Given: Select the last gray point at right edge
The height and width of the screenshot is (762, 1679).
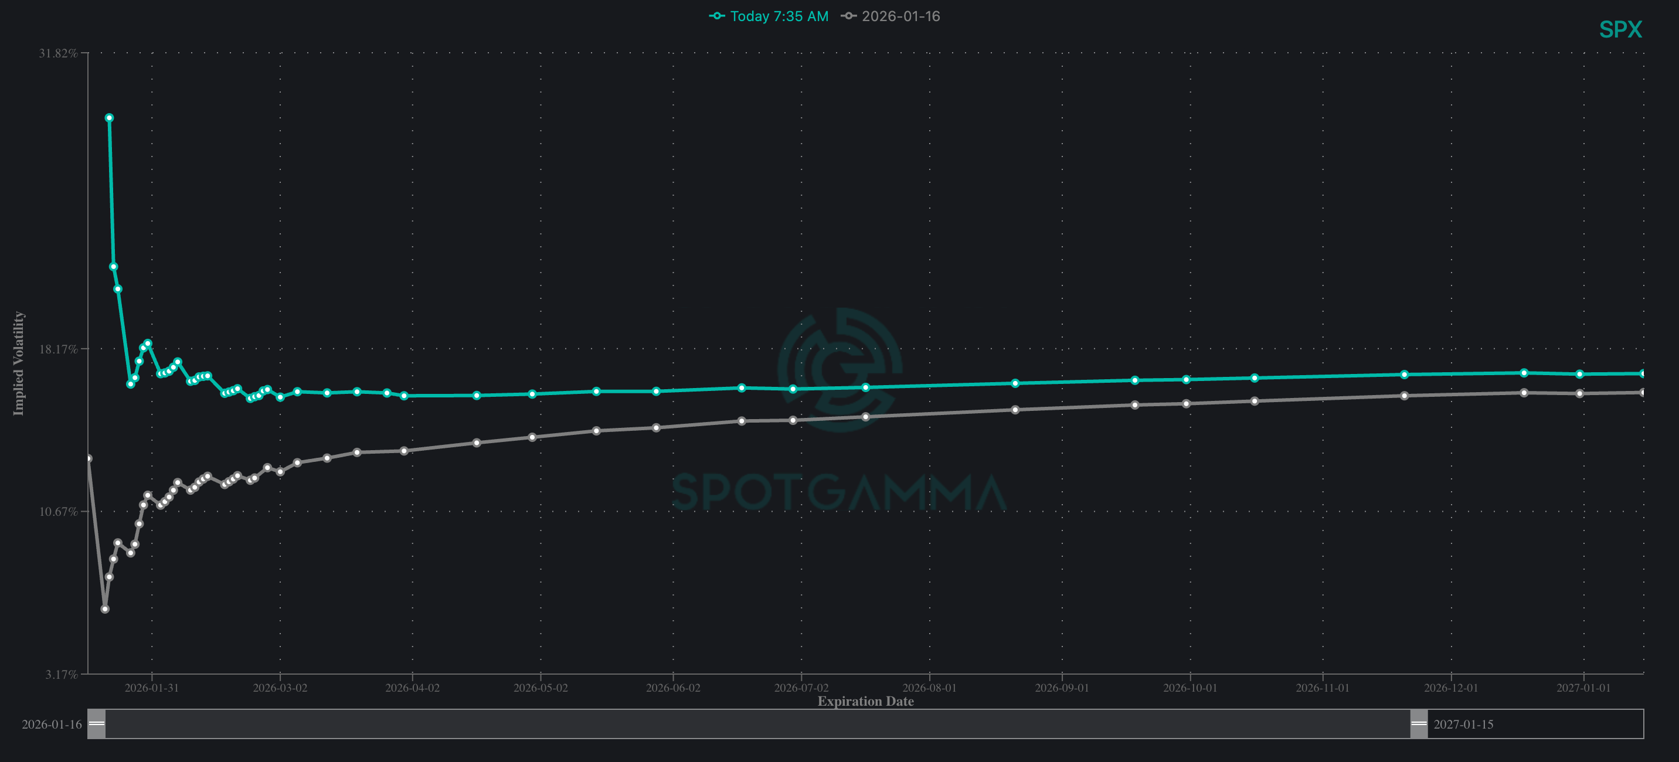Looking at the screenshot, I should (1643, 392).
